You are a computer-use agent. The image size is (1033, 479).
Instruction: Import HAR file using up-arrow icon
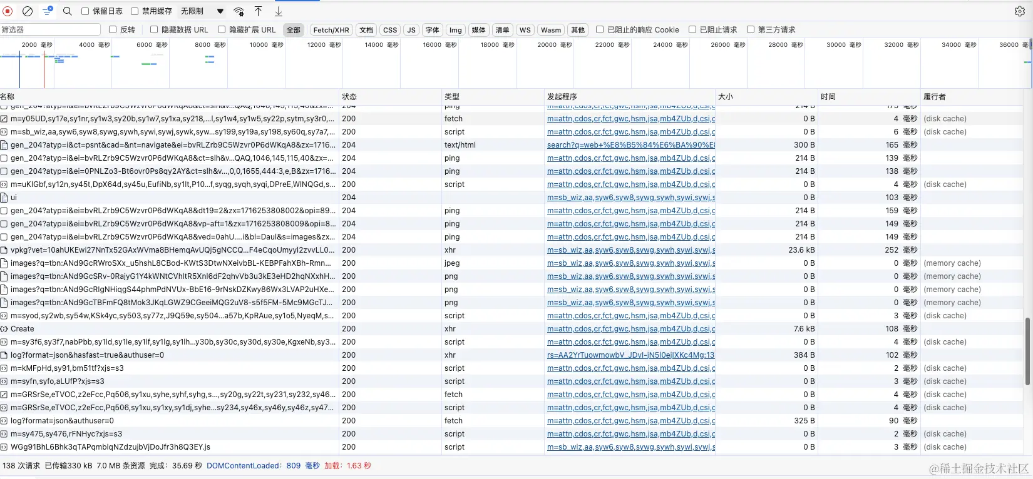258,11
